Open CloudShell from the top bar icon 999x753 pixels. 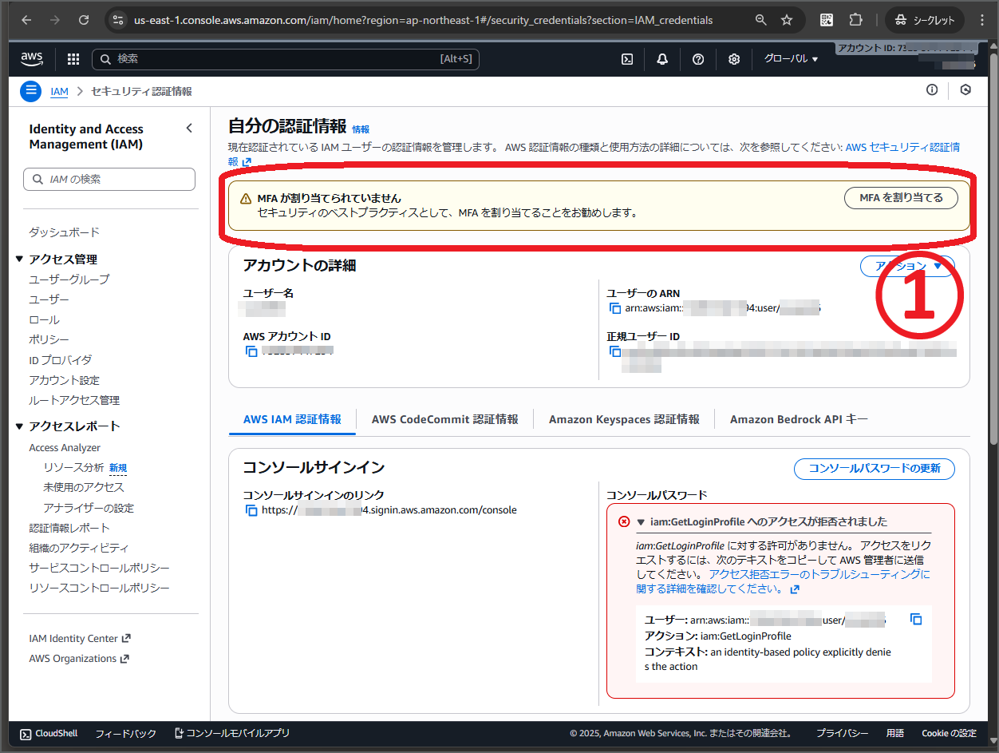coord(628,59)
